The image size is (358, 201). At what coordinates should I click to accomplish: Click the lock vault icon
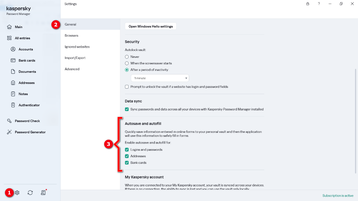point(308,4)
